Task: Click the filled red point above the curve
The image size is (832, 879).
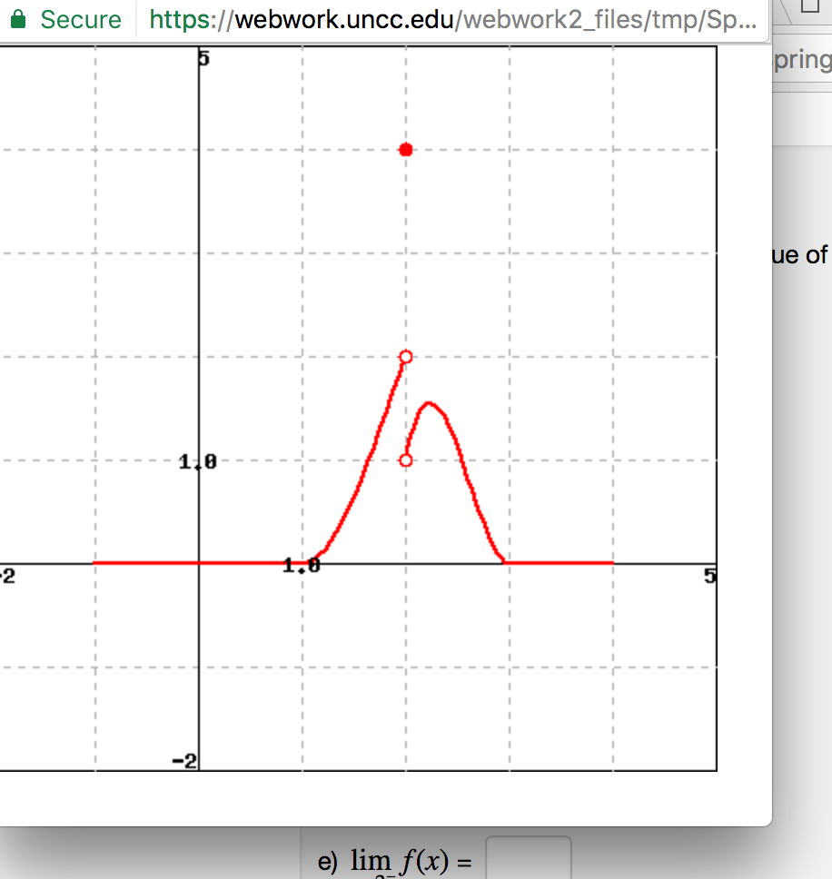Action: 405,149
